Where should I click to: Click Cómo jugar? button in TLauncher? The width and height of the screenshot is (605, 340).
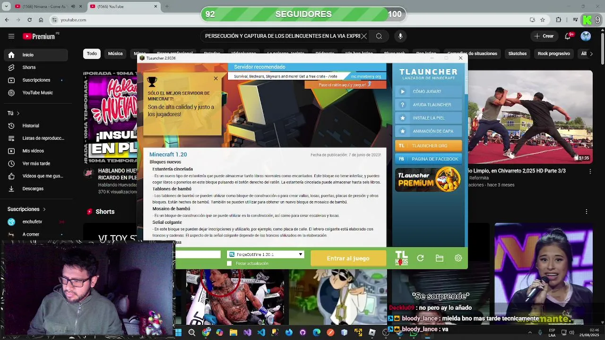428,92
